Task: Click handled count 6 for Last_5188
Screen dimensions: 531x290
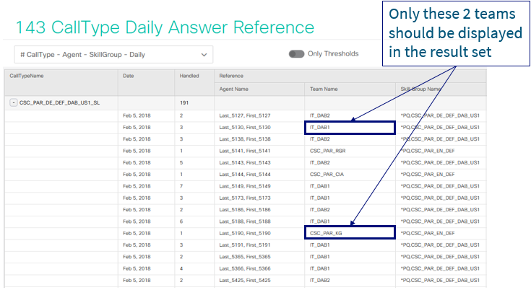Action: pyautogui.click(x=181, y=221)
